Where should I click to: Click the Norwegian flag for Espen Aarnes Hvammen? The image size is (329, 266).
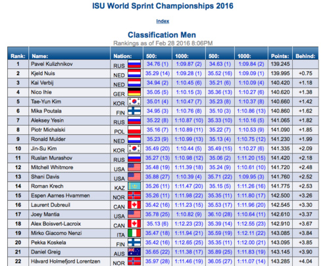click(x=134, y=196)
